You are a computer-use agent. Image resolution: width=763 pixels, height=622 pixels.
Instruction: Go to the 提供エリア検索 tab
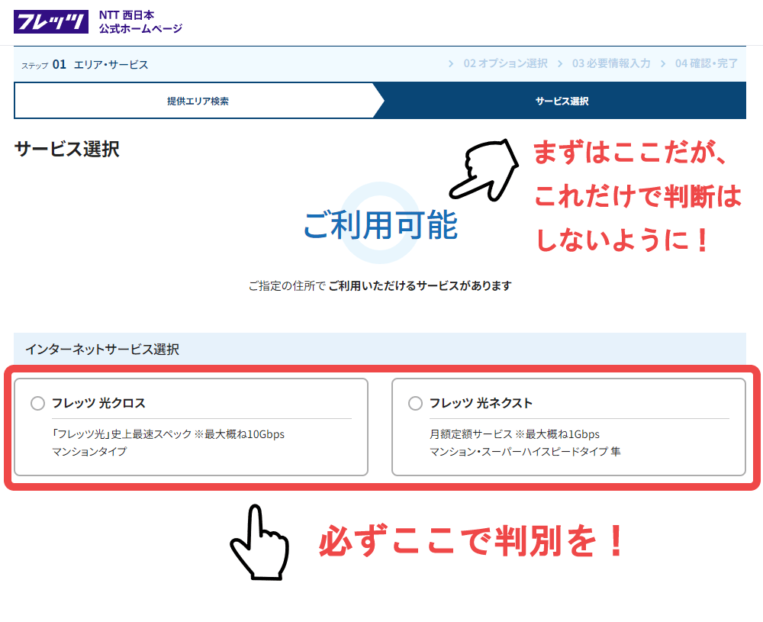point(198,101)
